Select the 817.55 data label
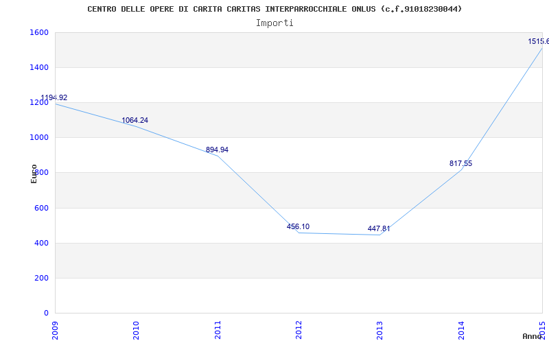The width and height of the screenshot is (549, 343). point(460,163)
